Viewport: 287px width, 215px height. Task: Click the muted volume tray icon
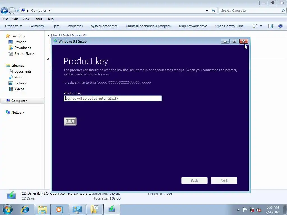click(x=259, y=210)
